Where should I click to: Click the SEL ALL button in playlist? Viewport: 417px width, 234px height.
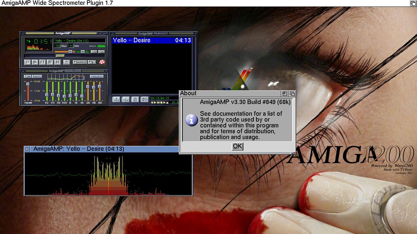coord(135,99)
